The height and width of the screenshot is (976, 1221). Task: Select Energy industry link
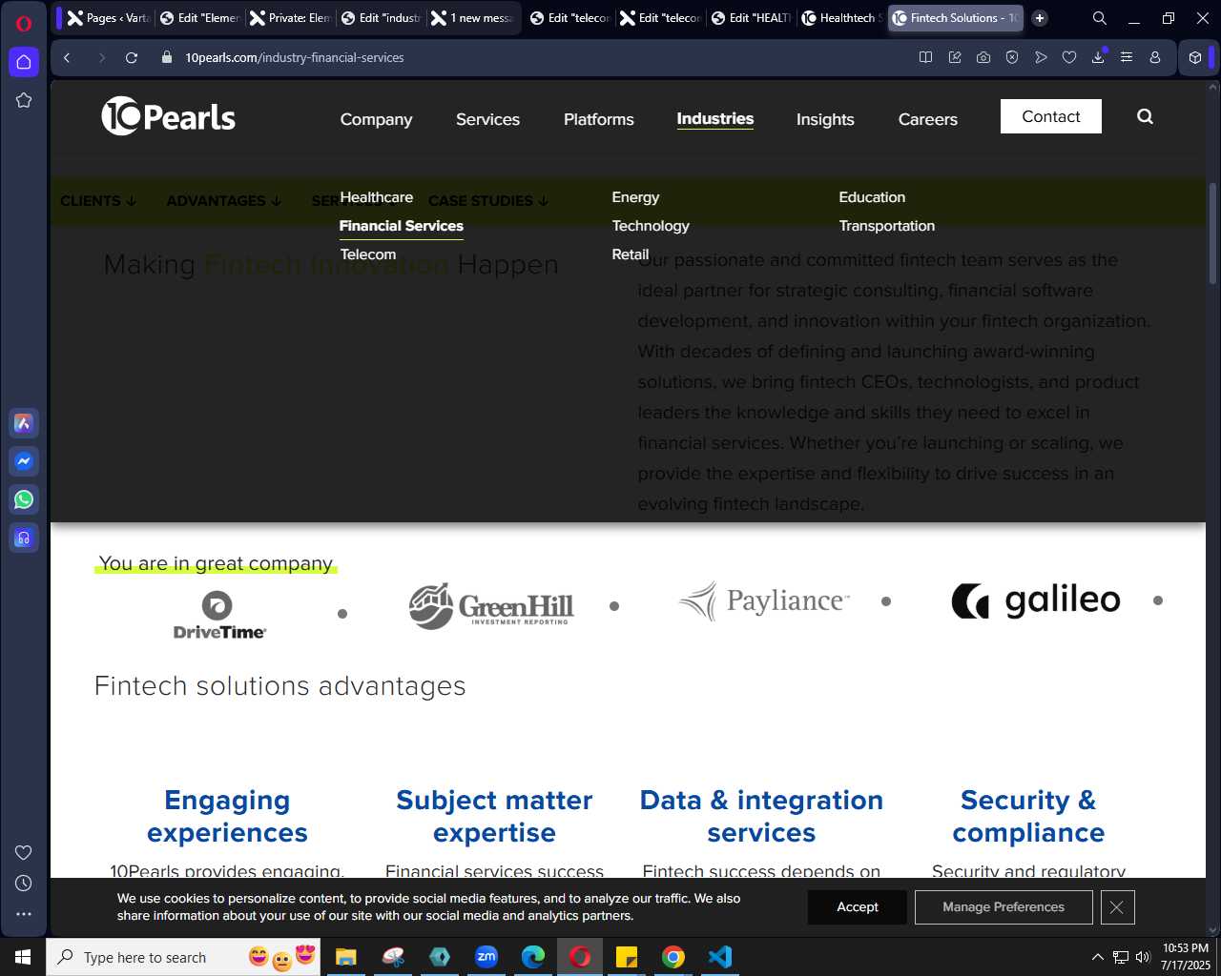(635, 197)
